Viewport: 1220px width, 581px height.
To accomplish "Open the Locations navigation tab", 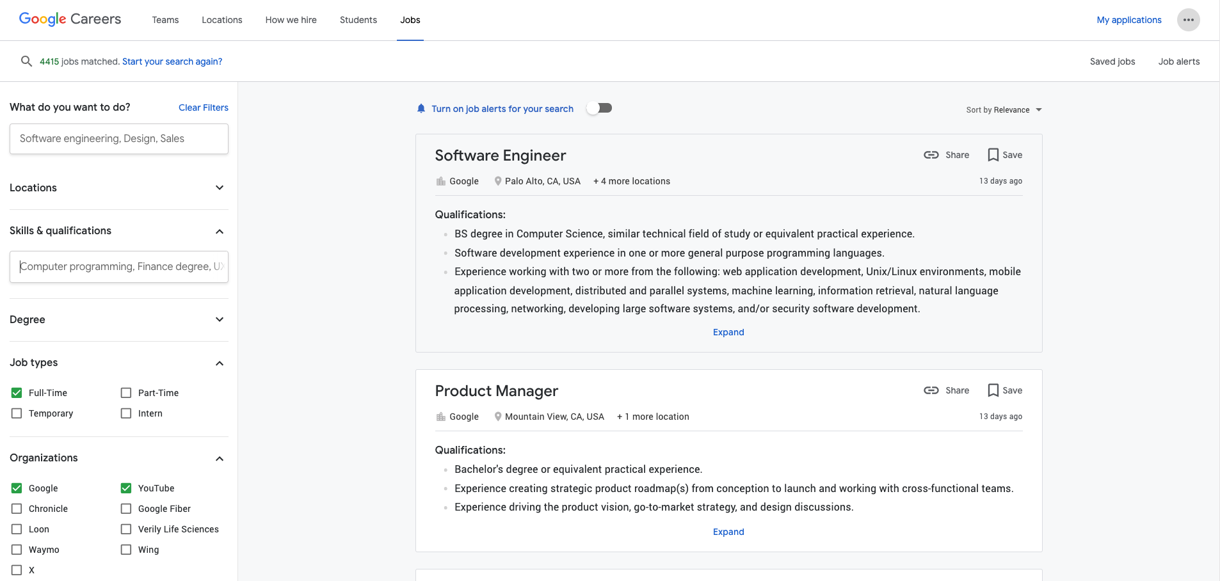I will (222, 20).
